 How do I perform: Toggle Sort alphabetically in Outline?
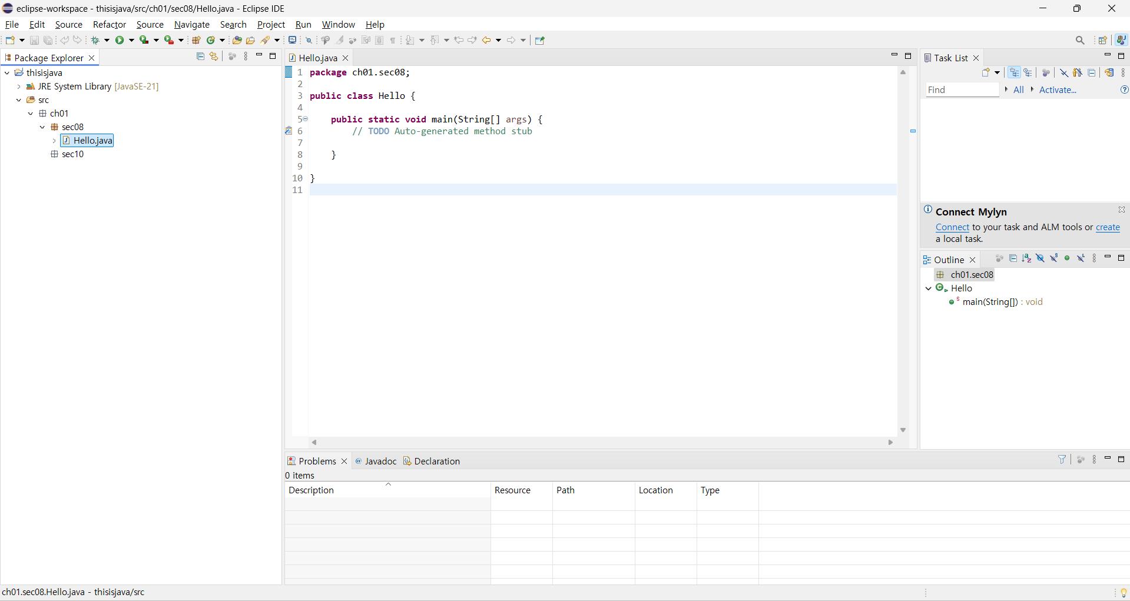pos(1026,258)
